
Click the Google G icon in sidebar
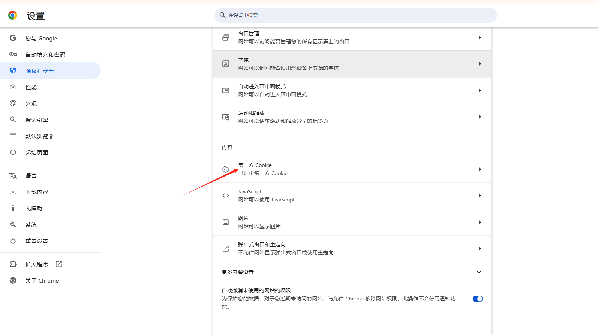coord(13,38)
